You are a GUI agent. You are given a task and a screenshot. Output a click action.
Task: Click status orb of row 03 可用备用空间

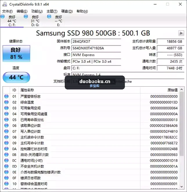pos(6,108)
